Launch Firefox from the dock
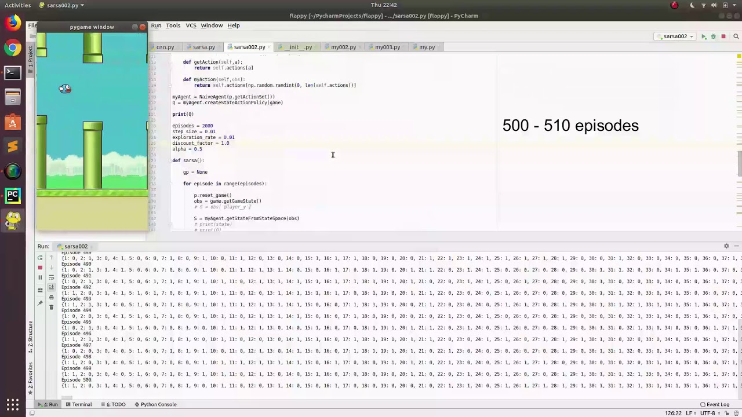Screen dimensions: 742x417 13,23
